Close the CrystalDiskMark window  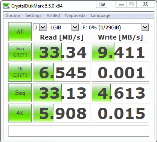(x=145, y=5)
